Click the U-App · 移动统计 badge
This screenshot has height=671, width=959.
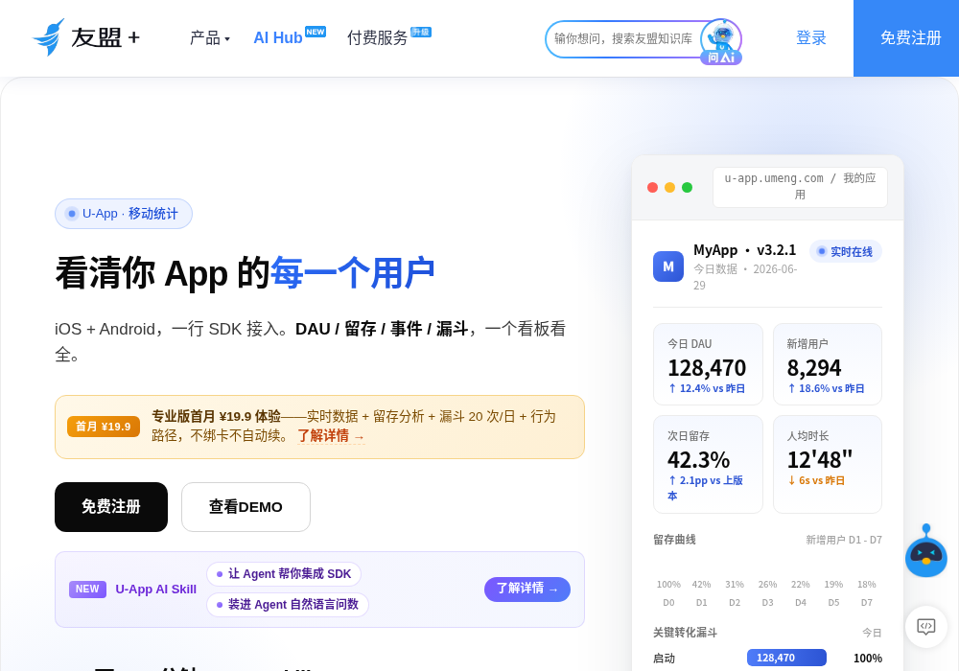(124, 214)
